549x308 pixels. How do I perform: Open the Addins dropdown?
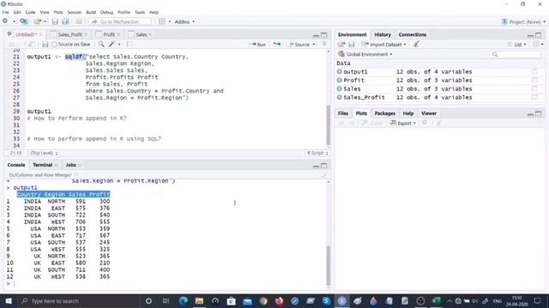tap(184, 21)
